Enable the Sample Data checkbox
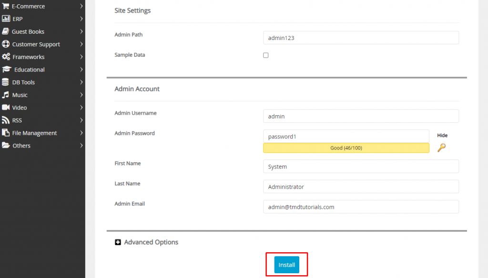Viewport: 488px width, 278px height. 266,55
